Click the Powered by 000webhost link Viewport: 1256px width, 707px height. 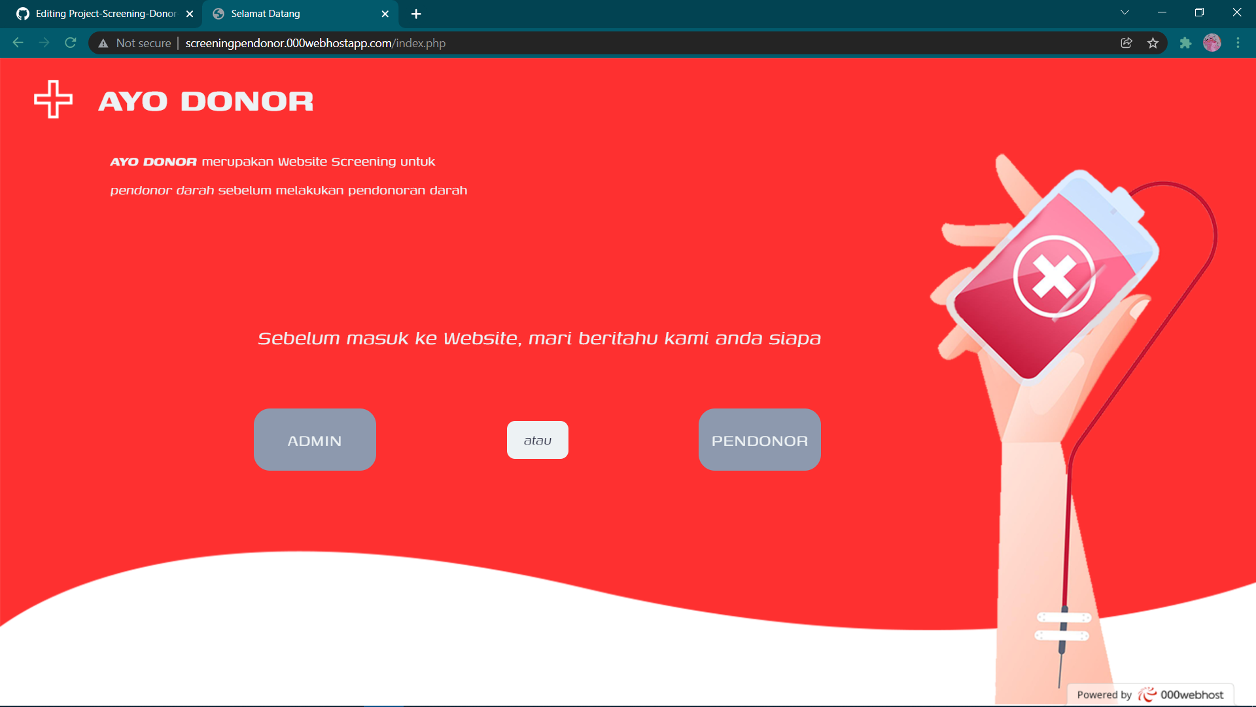coord(1150,695)
